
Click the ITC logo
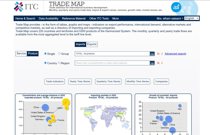pyautogui.click(x=26, y=6)
